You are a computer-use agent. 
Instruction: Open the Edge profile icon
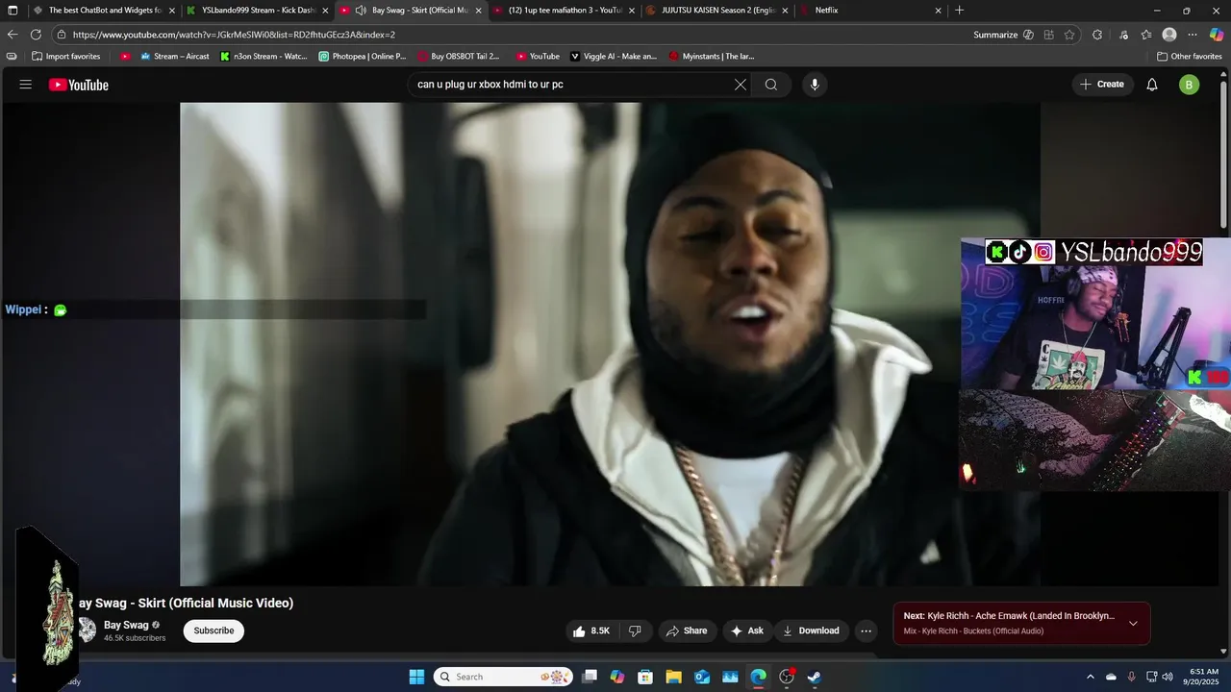(1169, 35)
